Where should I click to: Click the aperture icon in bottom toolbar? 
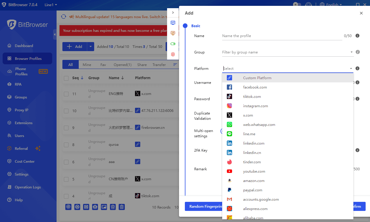[68, 207]
